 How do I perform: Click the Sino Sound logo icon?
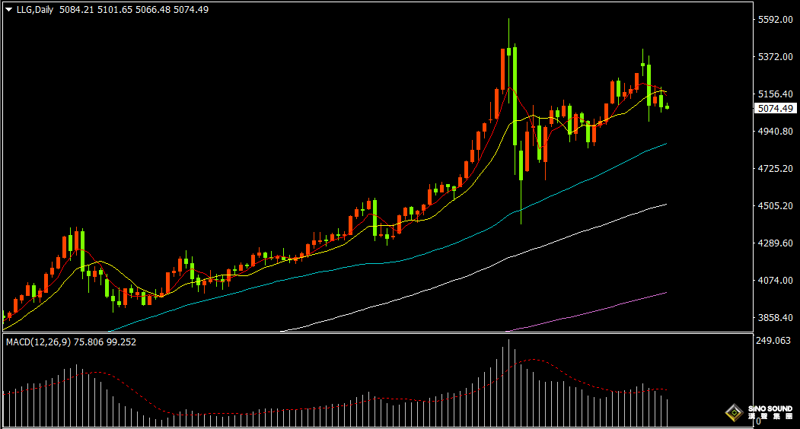734,414
